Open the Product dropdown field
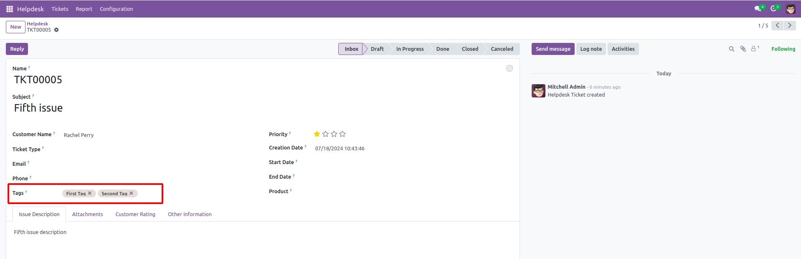 click(x=413, y=192)
